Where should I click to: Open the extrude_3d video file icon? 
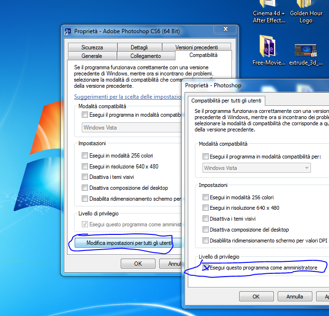(x=306, y=55)
